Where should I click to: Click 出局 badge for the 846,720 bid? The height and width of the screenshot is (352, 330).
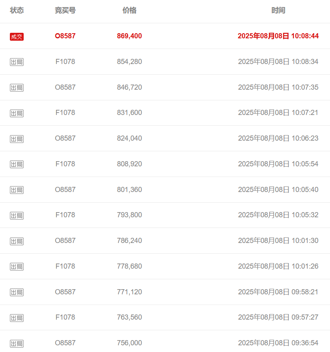tap(17, 88)
